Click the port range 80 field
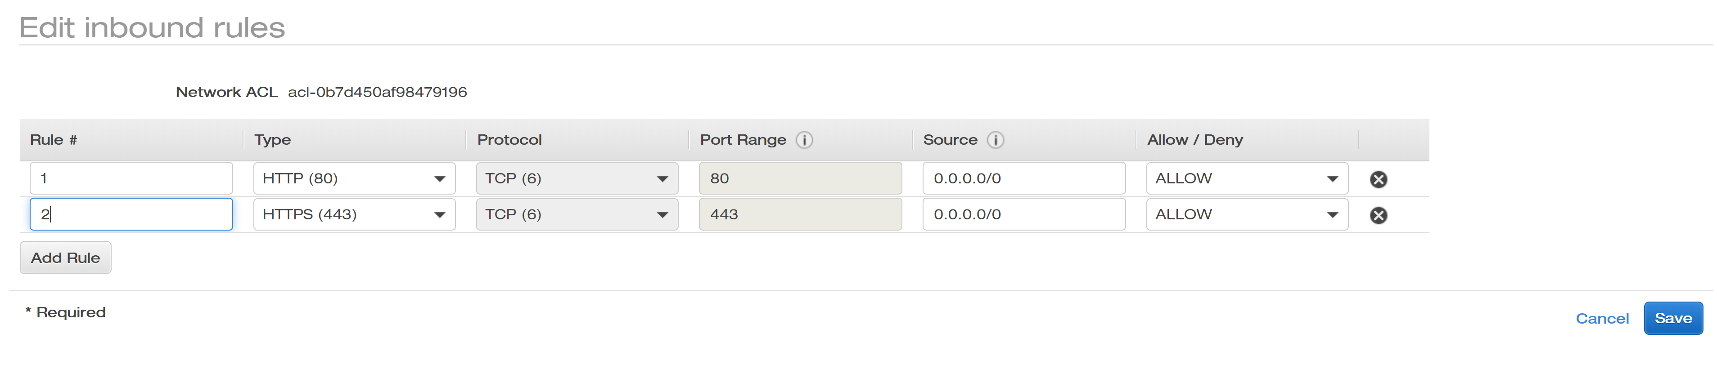The height and width of the screenshot is (378, 1717). [800, 178]
